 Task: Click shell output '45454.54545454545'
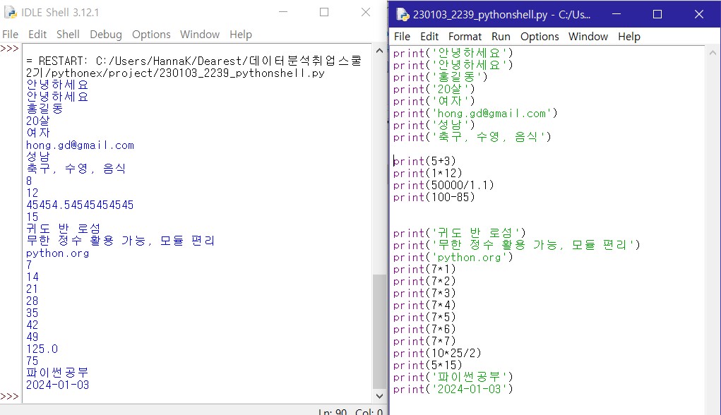pos(80,205)
